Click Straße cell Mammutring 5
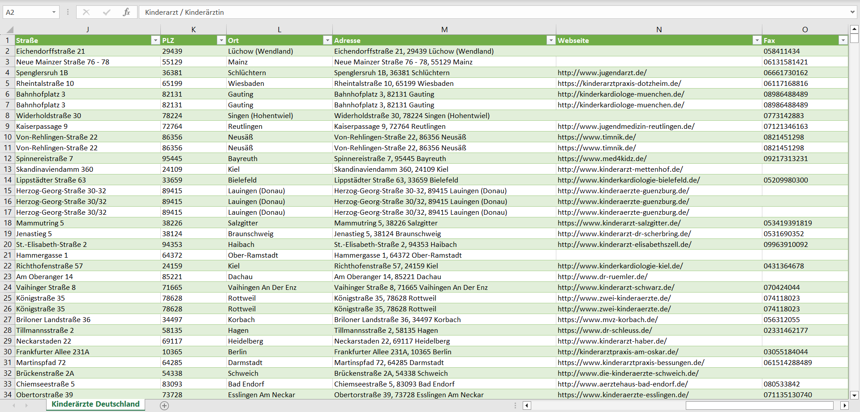This screenshot has height=412, width=860. click(88, 223)
